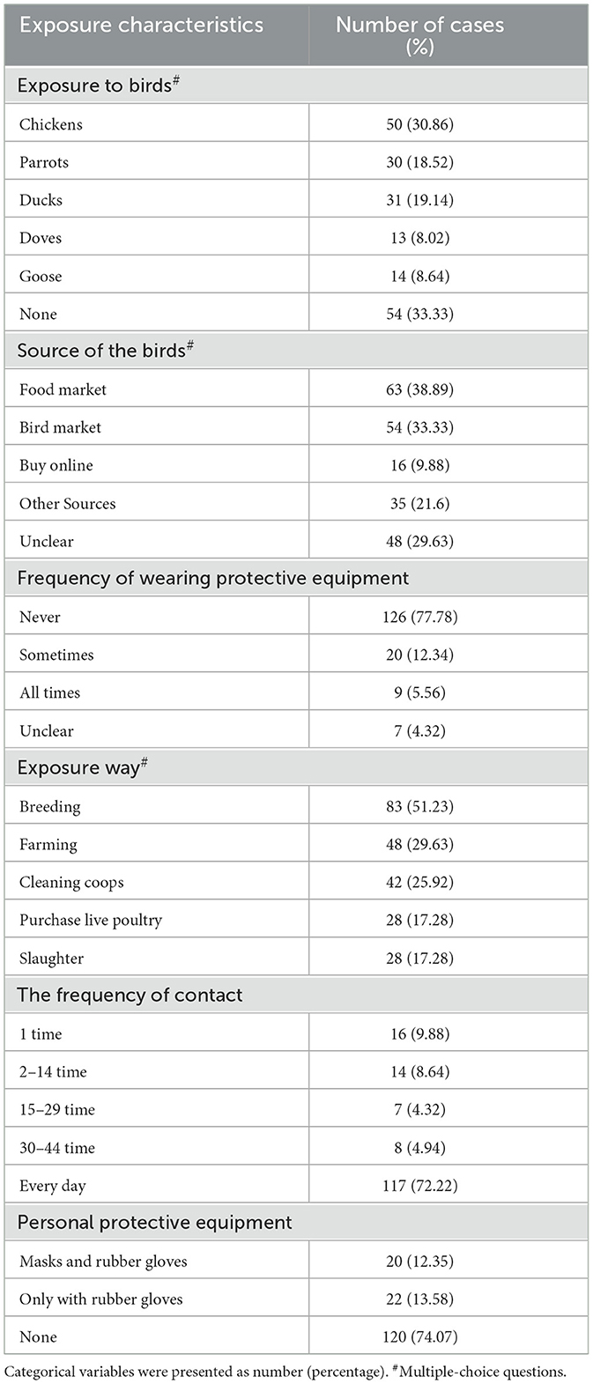593x1384 pixels.
Task: Select the "Exposure to birds" section heading
Action: 98,85
